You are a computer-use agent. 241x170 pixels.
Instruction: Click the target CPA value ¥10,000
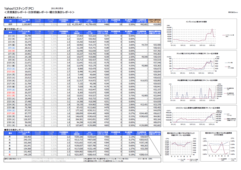coord(155,24)
